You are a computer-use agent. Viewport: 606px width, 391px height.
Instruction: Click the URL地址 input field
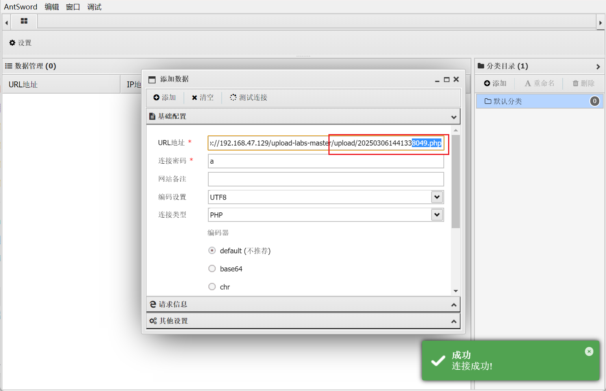(326, 143)
